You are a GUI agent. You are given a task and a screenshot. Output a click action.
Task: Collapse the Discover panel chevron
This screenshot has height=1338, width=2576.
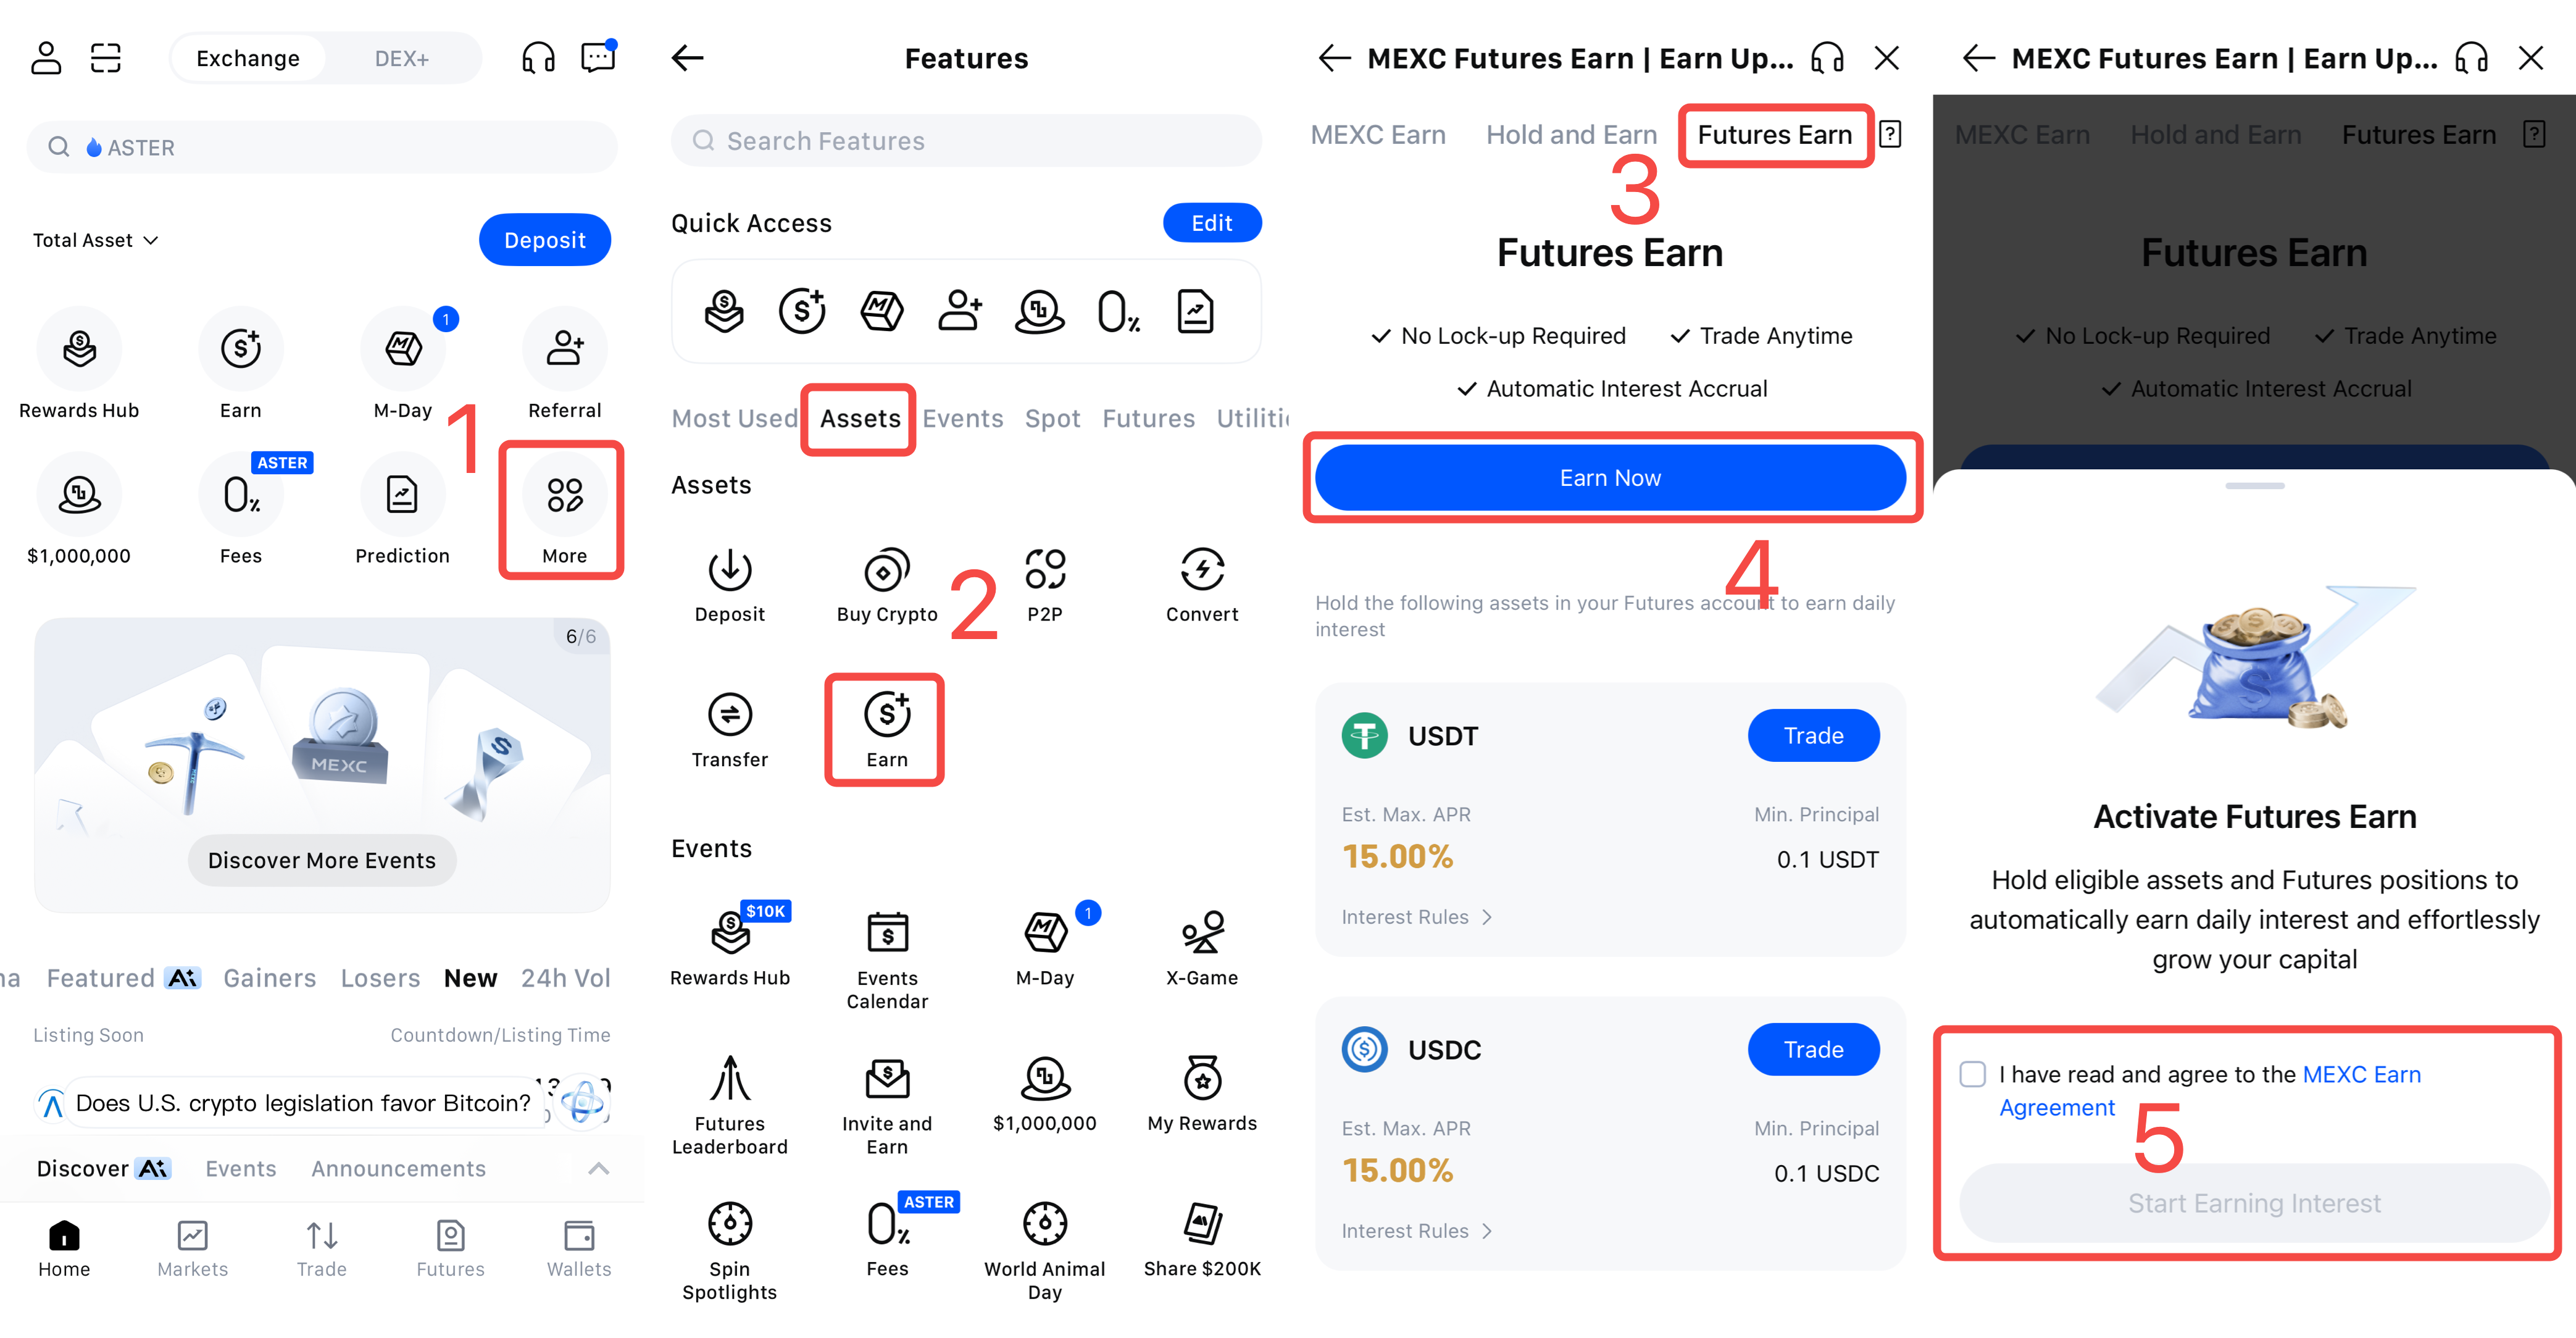[x=598, y=1168]
